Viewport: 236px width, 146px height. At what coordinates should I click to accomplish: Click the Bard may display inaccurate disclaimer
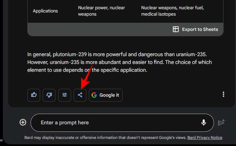click(105, 137)
